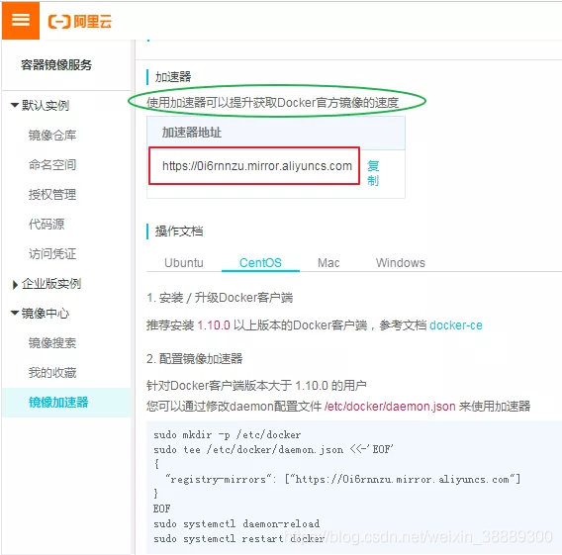Switch to the Ubuntu tab

pyautogui.click(x=184, y=262)
